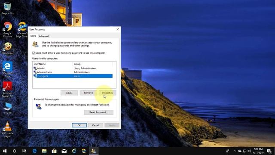Open This PC desktop icon

point(7,108)
